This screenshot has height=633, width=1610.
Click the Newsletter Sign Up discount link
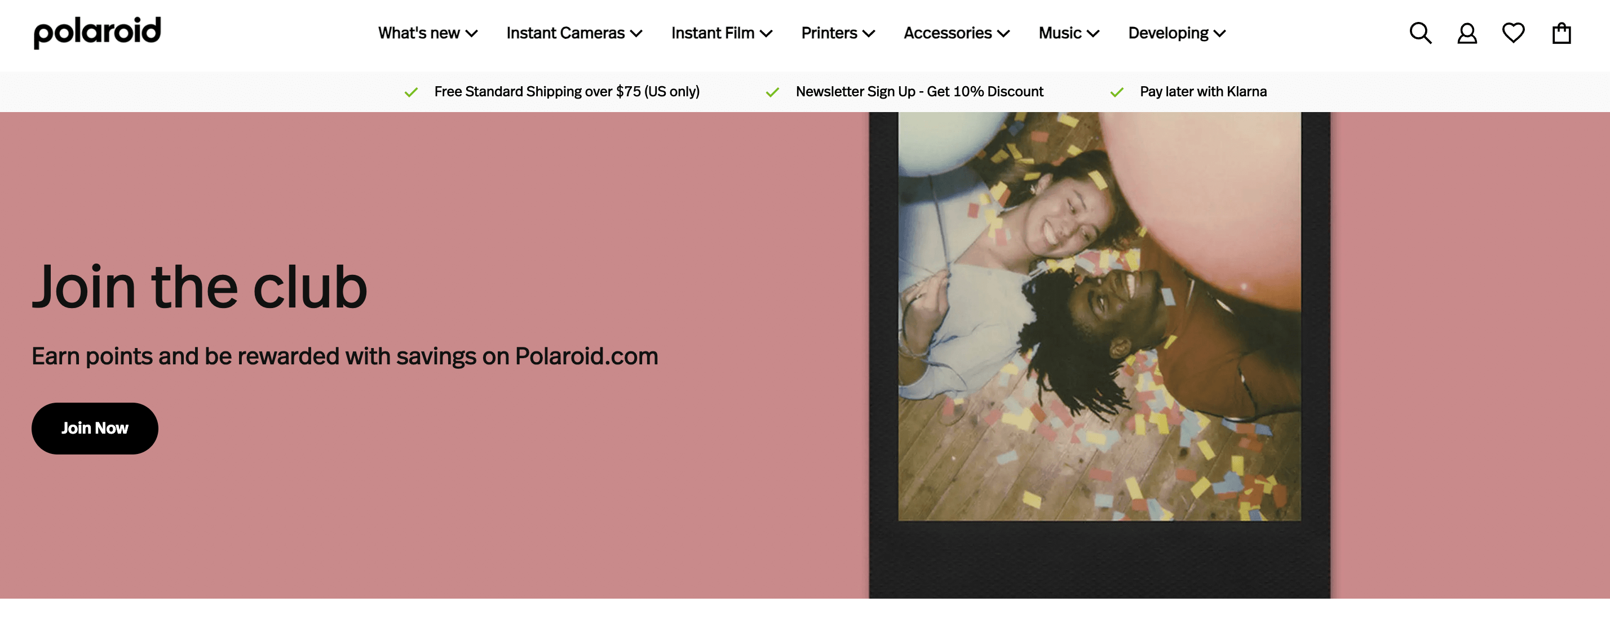(x=919, y=91)
